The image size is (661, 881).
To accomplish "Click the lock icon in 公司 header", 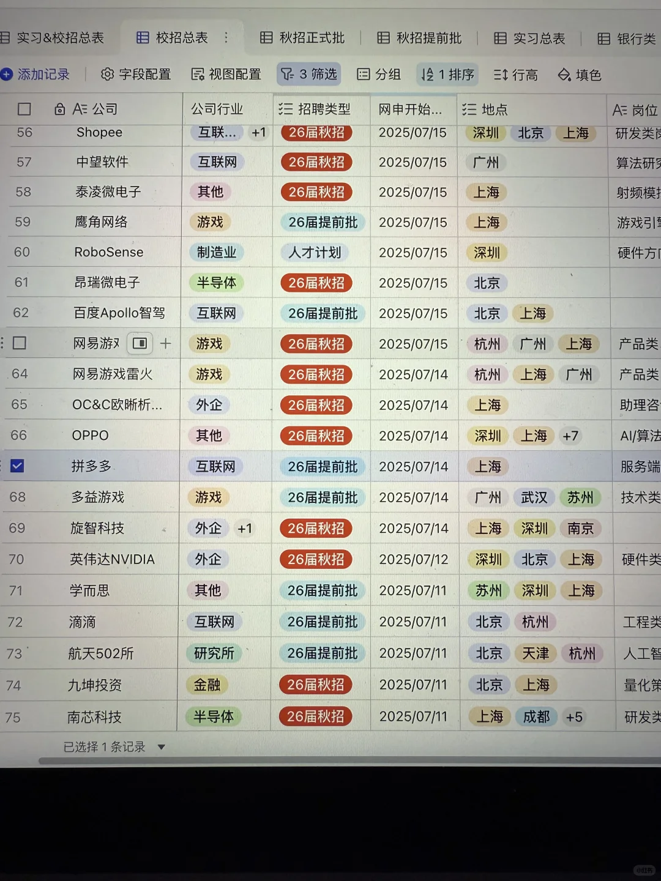I will [x=60, y=110].
